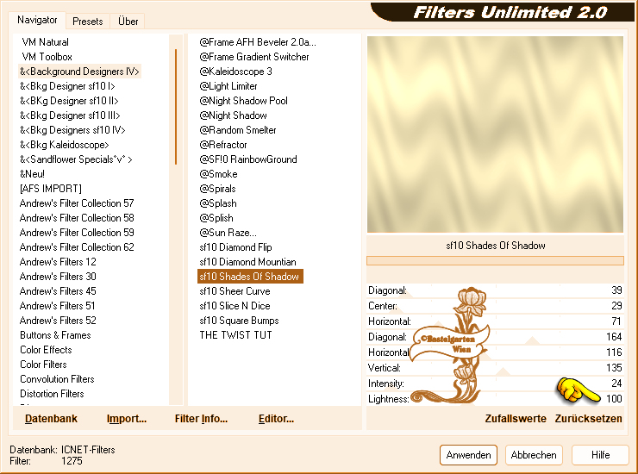
Task: Choose @Frame AFH Beveler 2.0a... filter
Action: [x=258, y=42]
